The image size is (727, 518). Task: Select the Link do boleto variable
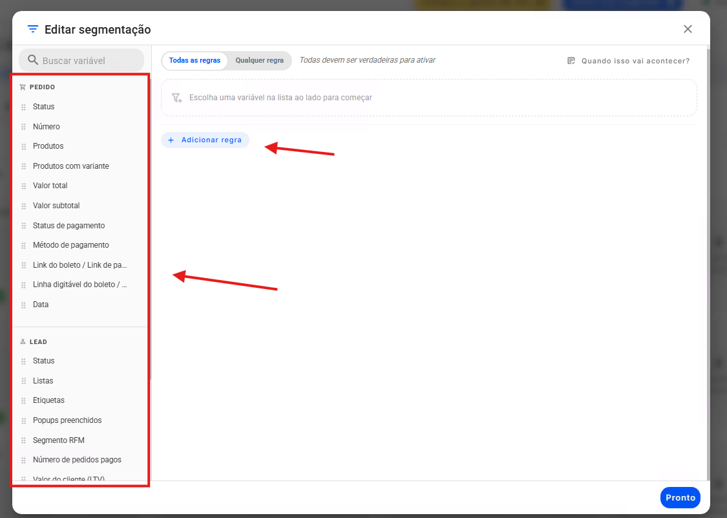[x=79, y=265]
